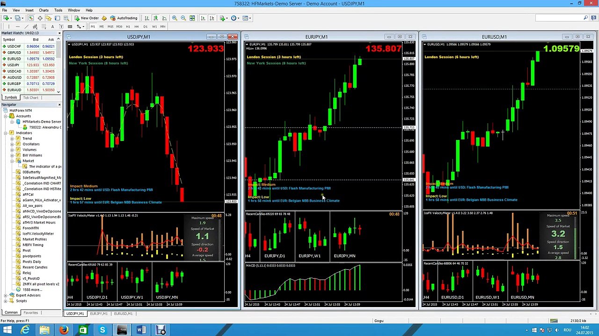
Task: Switch to Navigator Favorites tab
Action: pos(31,313)
